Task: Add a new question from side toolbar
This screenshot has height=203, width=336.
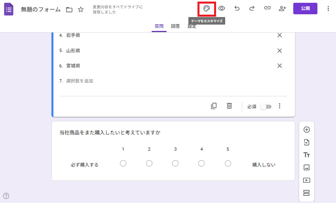Action: [x=306, y=130]
